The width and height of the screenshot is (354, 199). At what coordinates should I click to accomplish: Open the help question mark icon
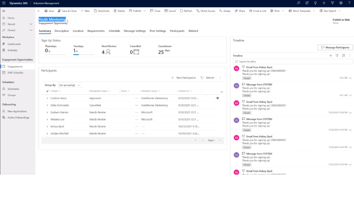[349, 3]
